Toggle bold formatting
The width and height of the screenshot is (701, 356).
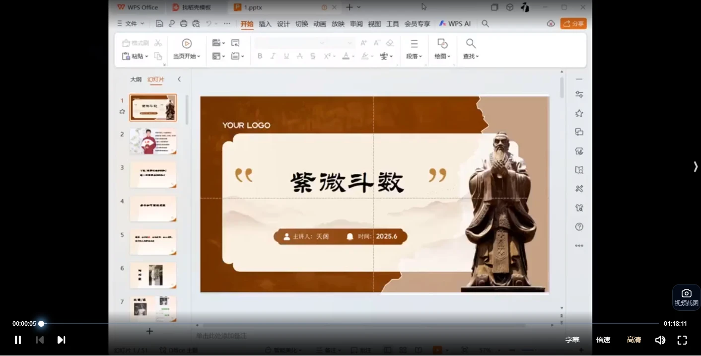(x=260, y=56)
